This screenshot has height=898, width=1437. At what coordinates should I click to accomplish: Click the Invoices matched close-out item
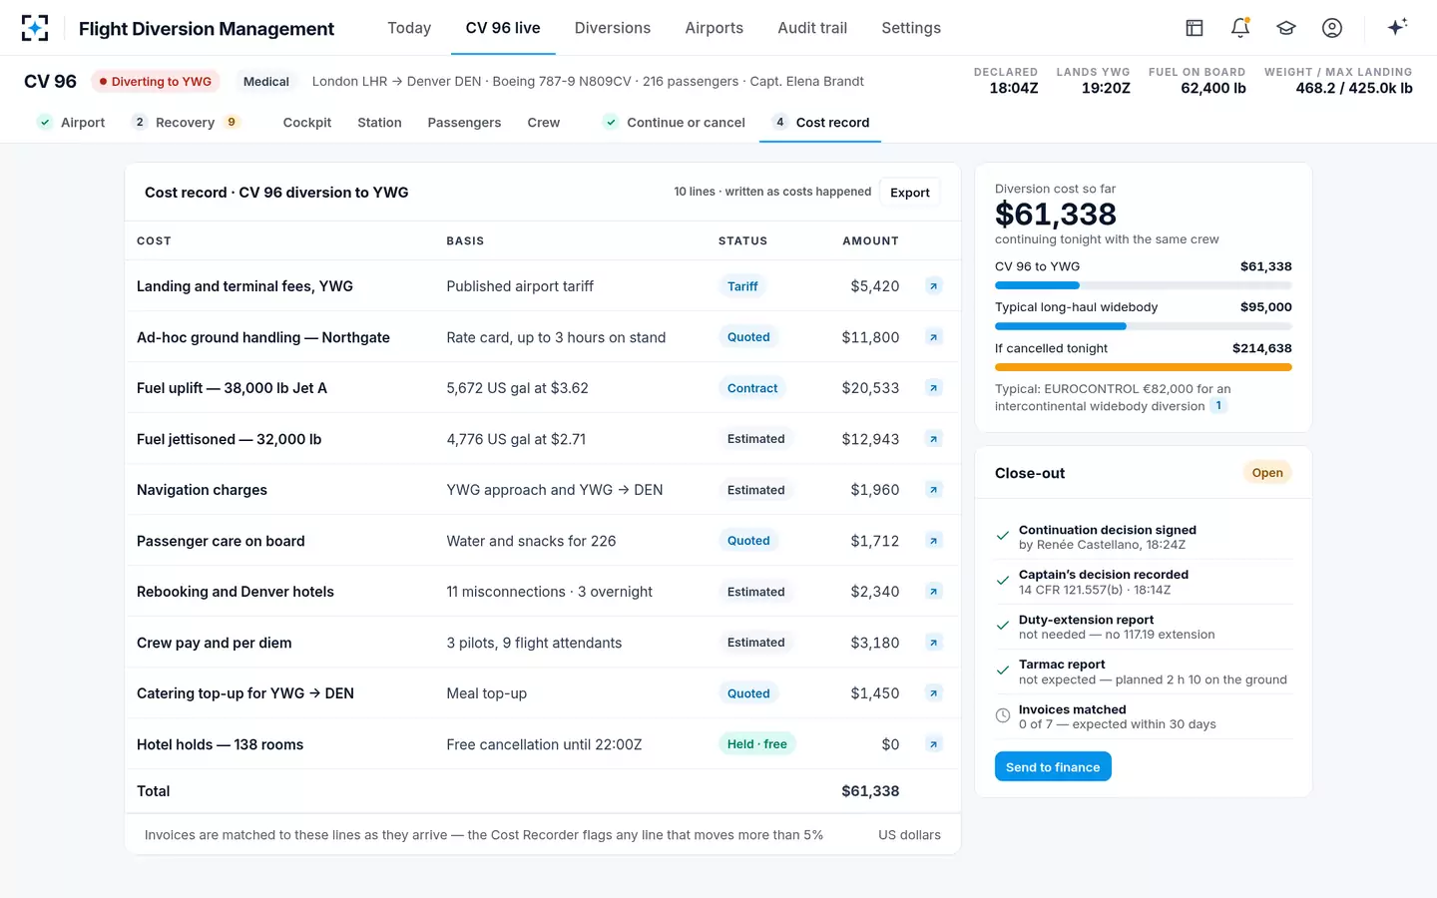(1143, 716)
